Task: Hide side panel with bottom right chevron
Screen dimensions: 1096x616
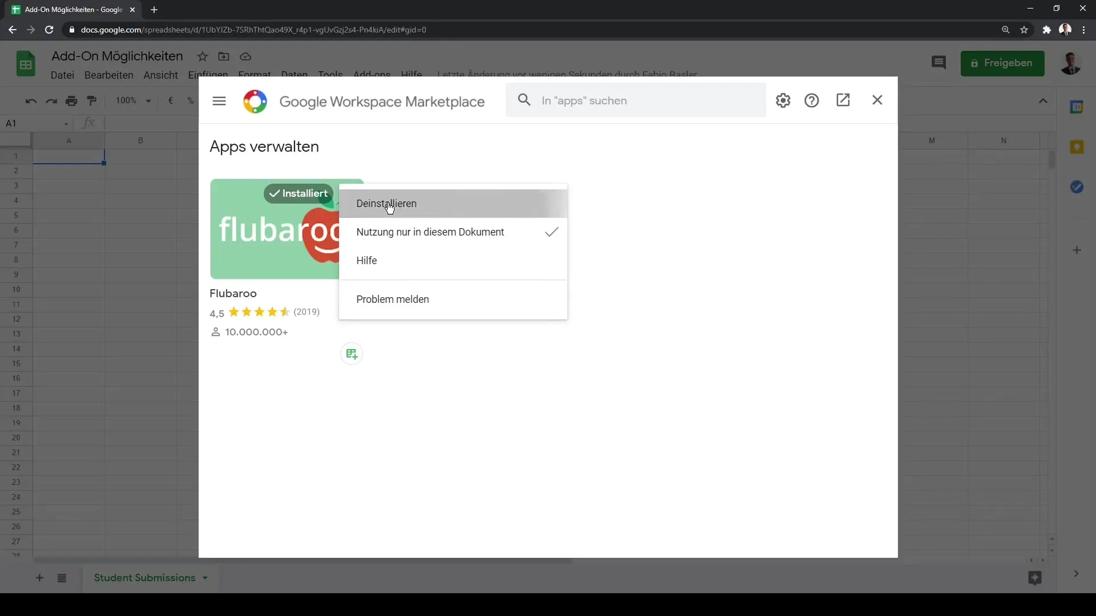Action: coord(1076,574)
